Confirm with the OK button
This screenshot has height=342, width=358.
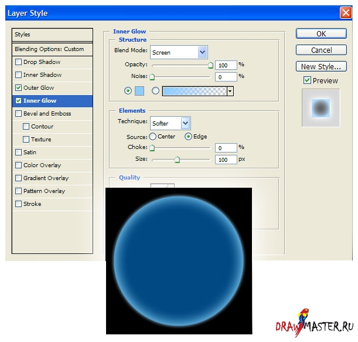tap(321, 33)
